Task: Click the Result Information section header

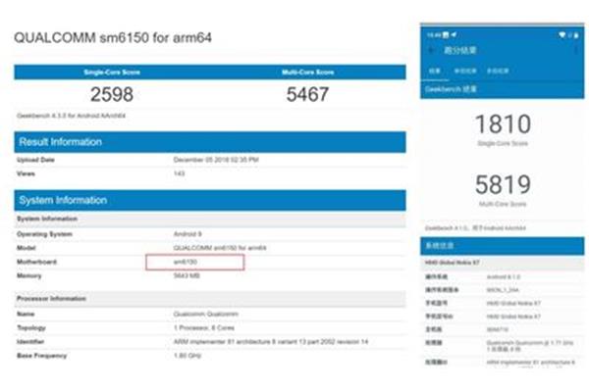Action: tap(210, 142)
